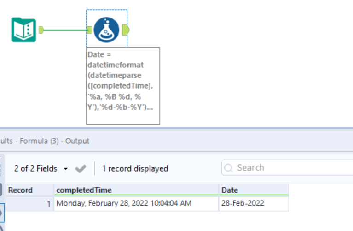The width and height of the screenshot is (353, 231).
Task: Select the 28-Feb-2022 cell
Action: (254, 203)
